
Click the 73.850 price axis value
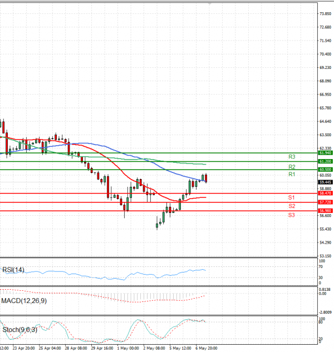point(325,14)
